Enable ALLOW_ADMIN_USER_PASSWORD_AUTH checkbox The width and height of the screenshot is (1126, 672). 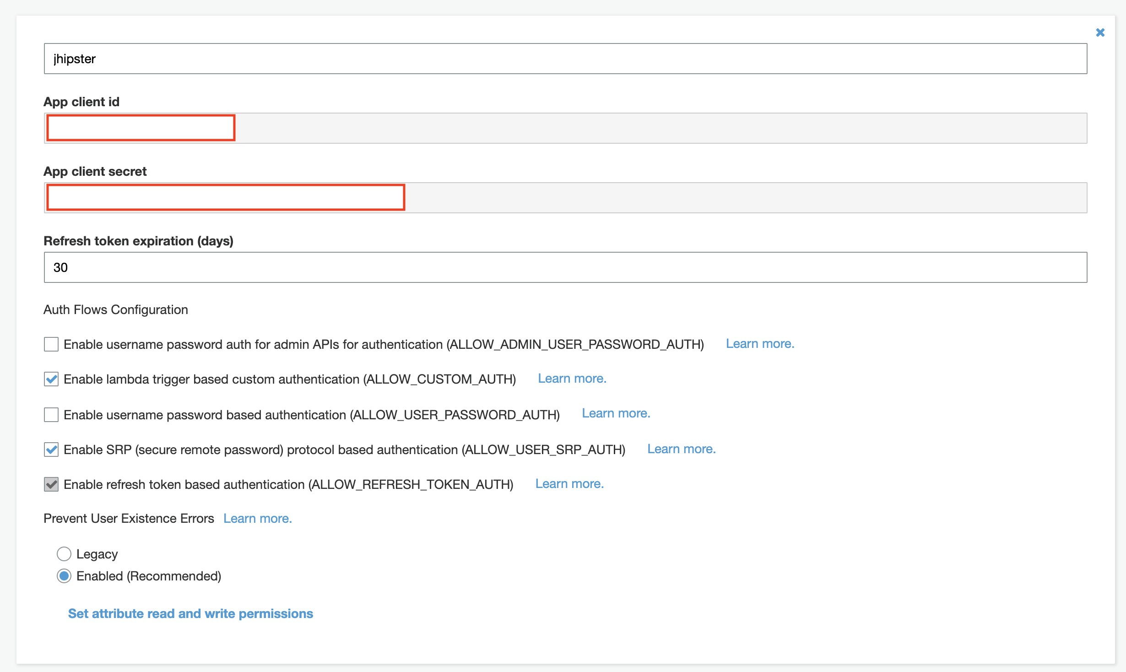[51, 344]
